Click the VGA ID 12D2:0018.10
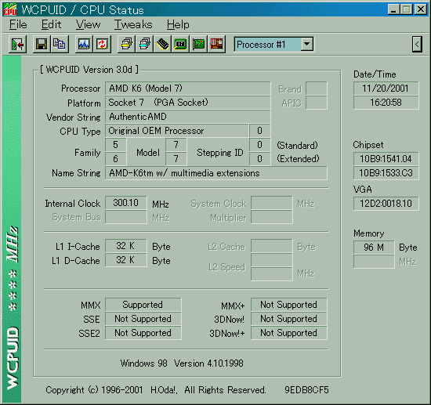Screen dimensions: 431x405 [x=386, y=204]
